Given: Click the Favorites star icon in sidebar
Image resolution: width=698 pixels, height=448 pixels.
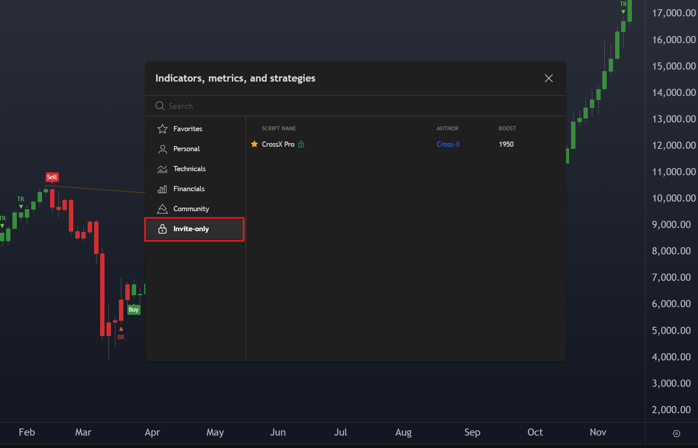Looking at the screenshot, I should (162, 129).
